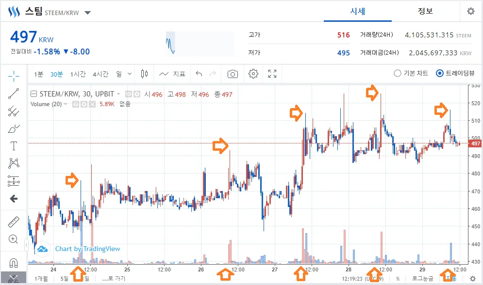Click the Steem logo icon
This screenshot has width=483, height=285.
click(x=14, y=12)
